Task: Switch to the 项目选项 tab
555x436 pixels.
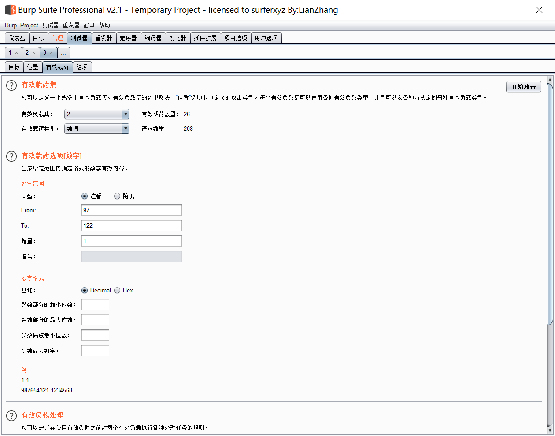Action: [x=236, y=38]
